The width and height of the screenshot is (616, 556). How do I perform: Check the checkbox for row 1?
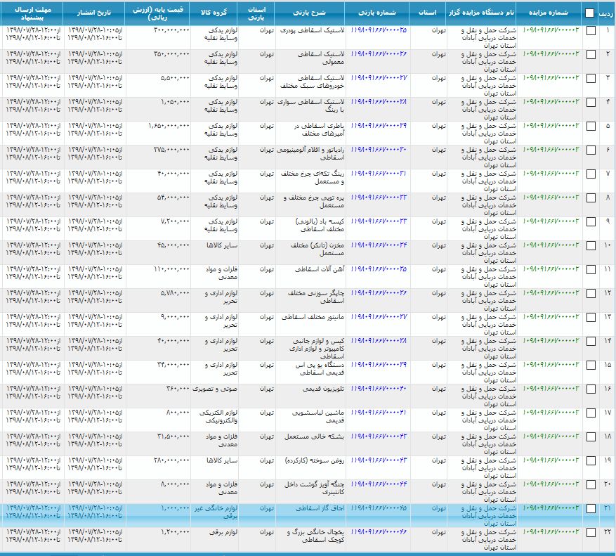[x=591, y=31]
